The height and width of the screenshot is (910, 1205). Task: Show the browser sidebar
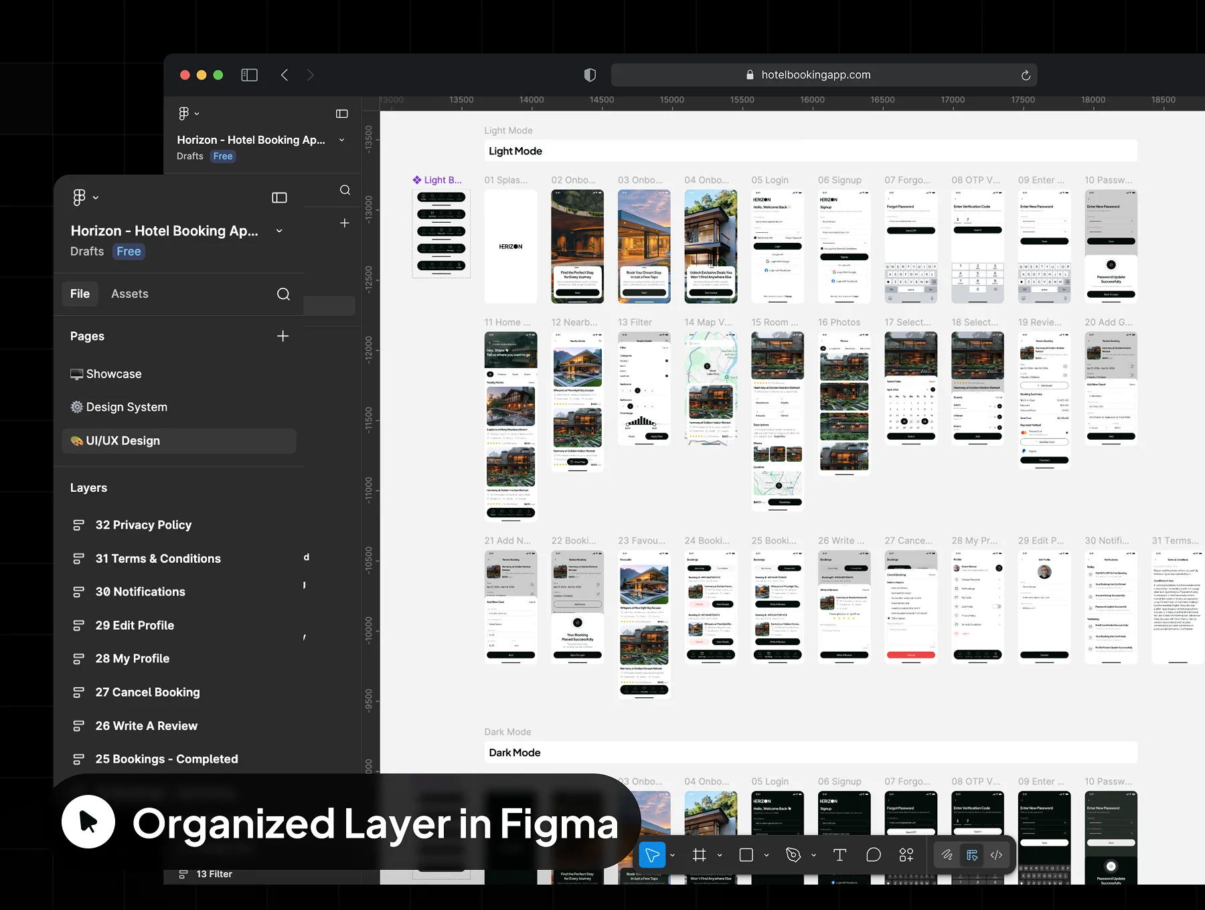coord(249,75)
